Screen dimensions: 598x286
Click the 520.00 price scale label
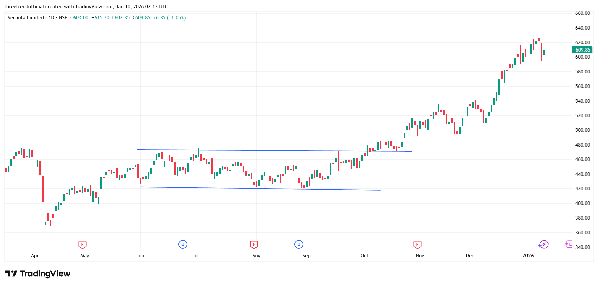pos(583,116)
